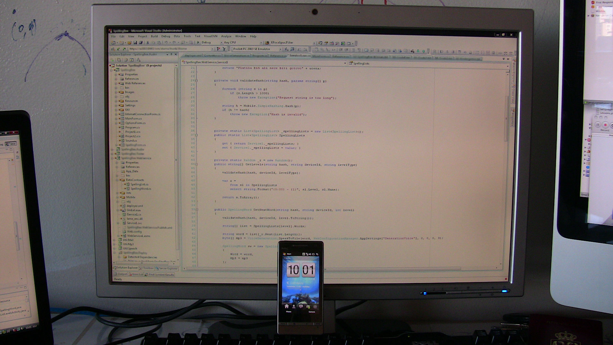The width and height of the screenshot is (613, 345).
Task: Open the Output tab at bottom
Action: coord(121,274)
